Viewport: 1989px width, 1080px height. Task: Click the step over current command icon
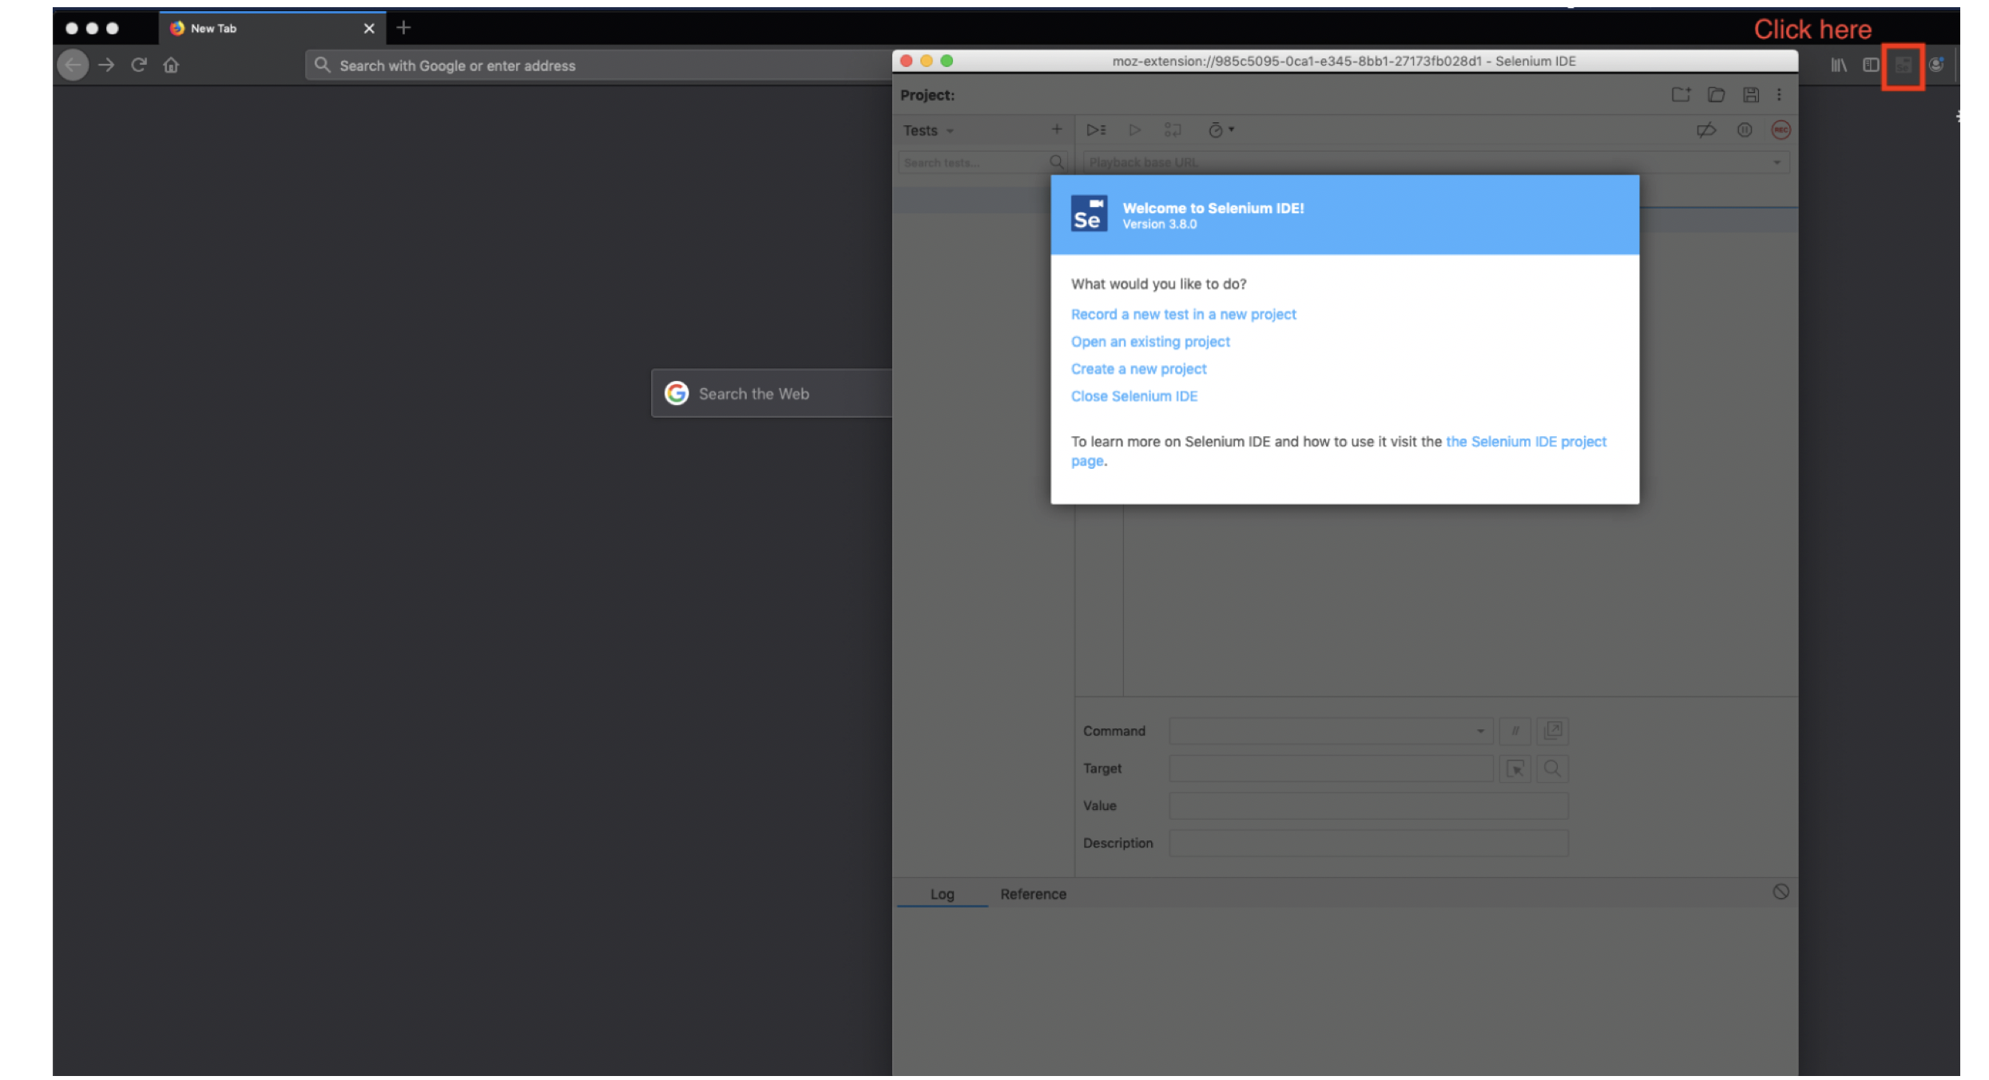coord(1173,130)
